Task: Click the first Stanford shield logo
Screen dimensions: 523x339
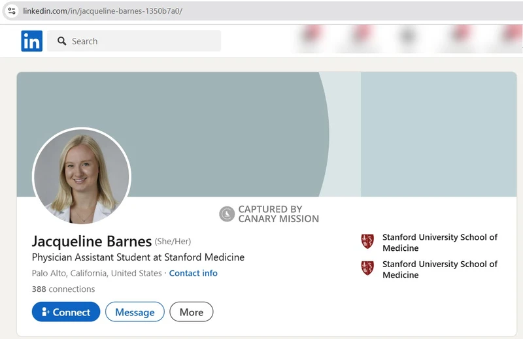Action: [367, 241]
